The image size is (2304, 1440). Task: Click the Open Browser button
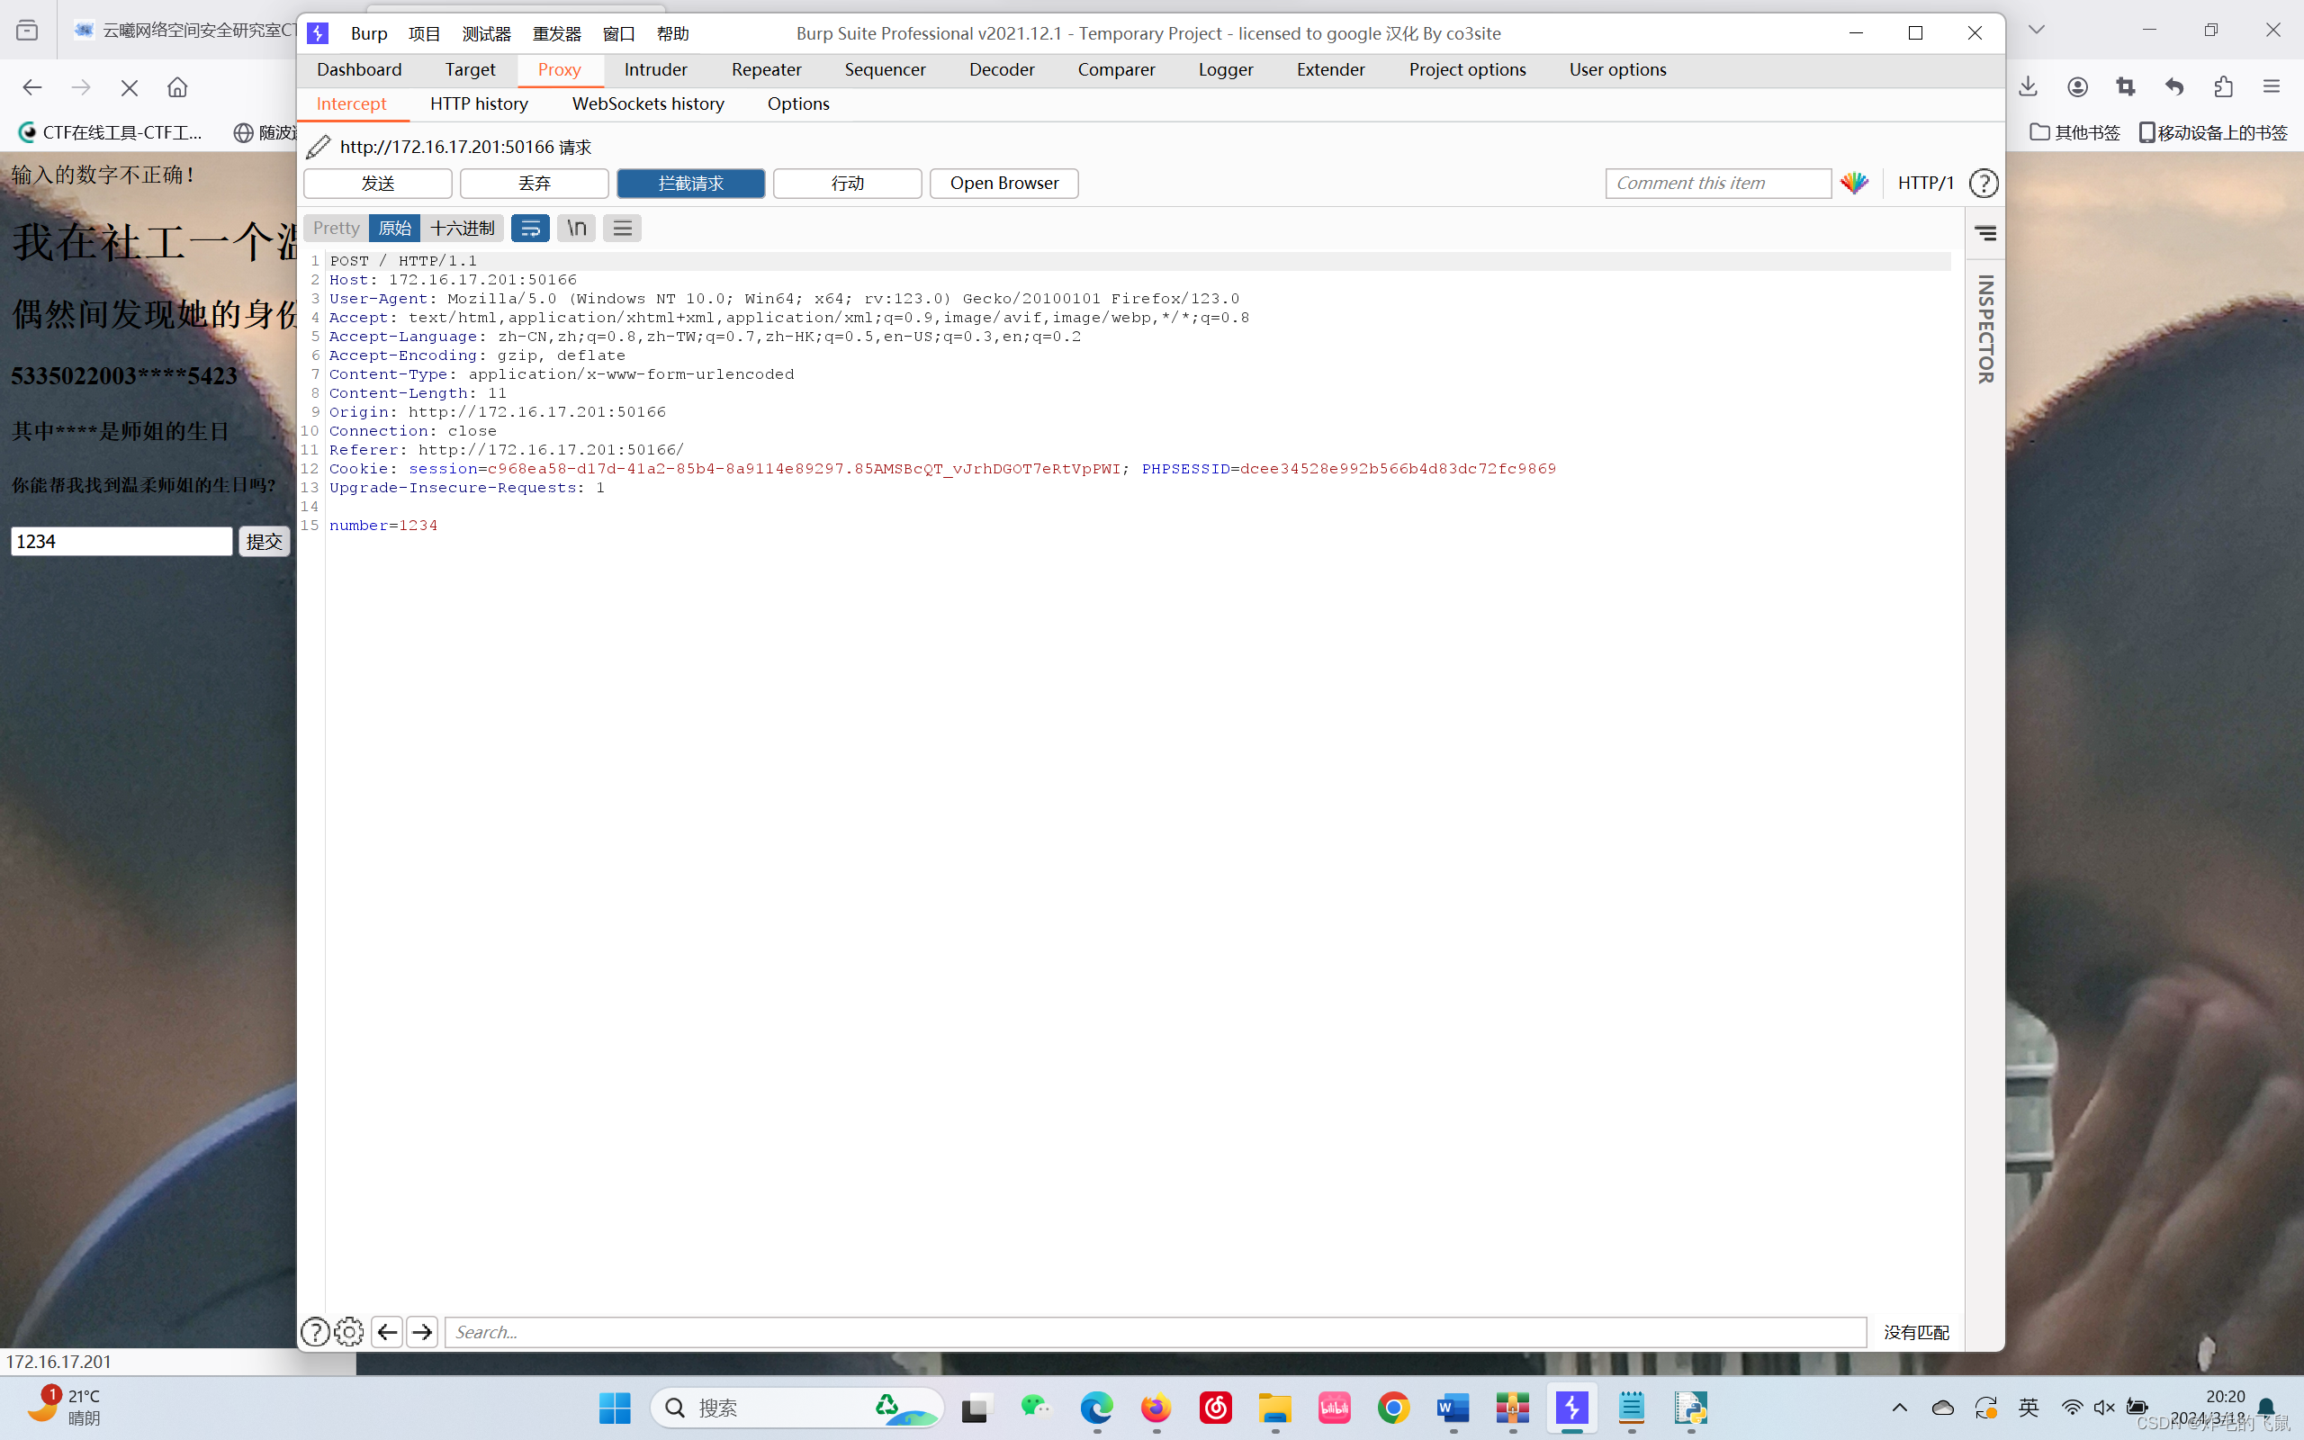(1003, 183)
